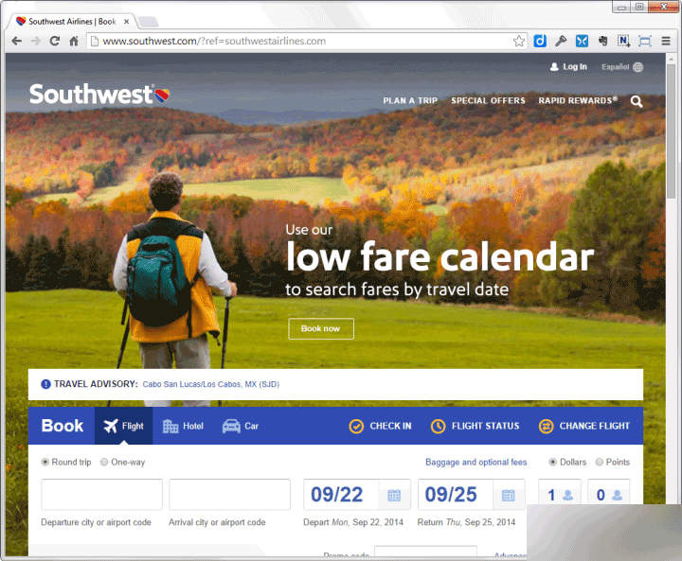Click the Flight Status clock icon
682x561 pixels.
[438, 427]
